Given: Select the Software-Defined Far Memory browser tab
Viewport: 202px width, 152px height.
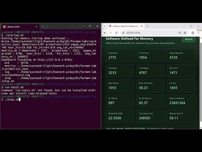Looking at the screenshot, I should [x=126, y=26].
